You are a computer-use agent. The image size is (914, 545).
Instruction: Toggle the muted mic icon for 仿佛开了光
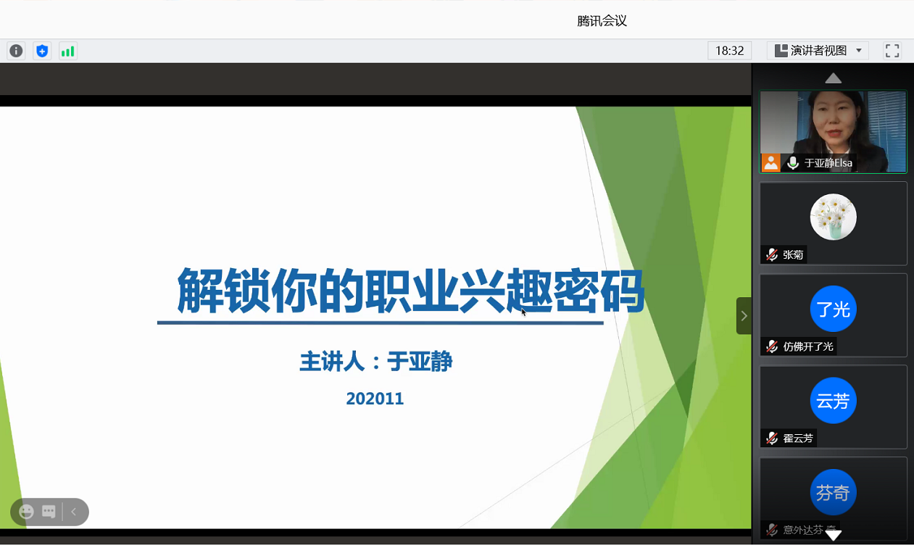[x=772, y=346]
